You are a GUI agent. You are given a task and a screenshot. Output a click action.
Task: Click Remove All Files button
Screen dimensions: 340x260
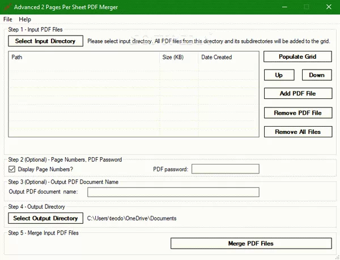click(298, 132)
